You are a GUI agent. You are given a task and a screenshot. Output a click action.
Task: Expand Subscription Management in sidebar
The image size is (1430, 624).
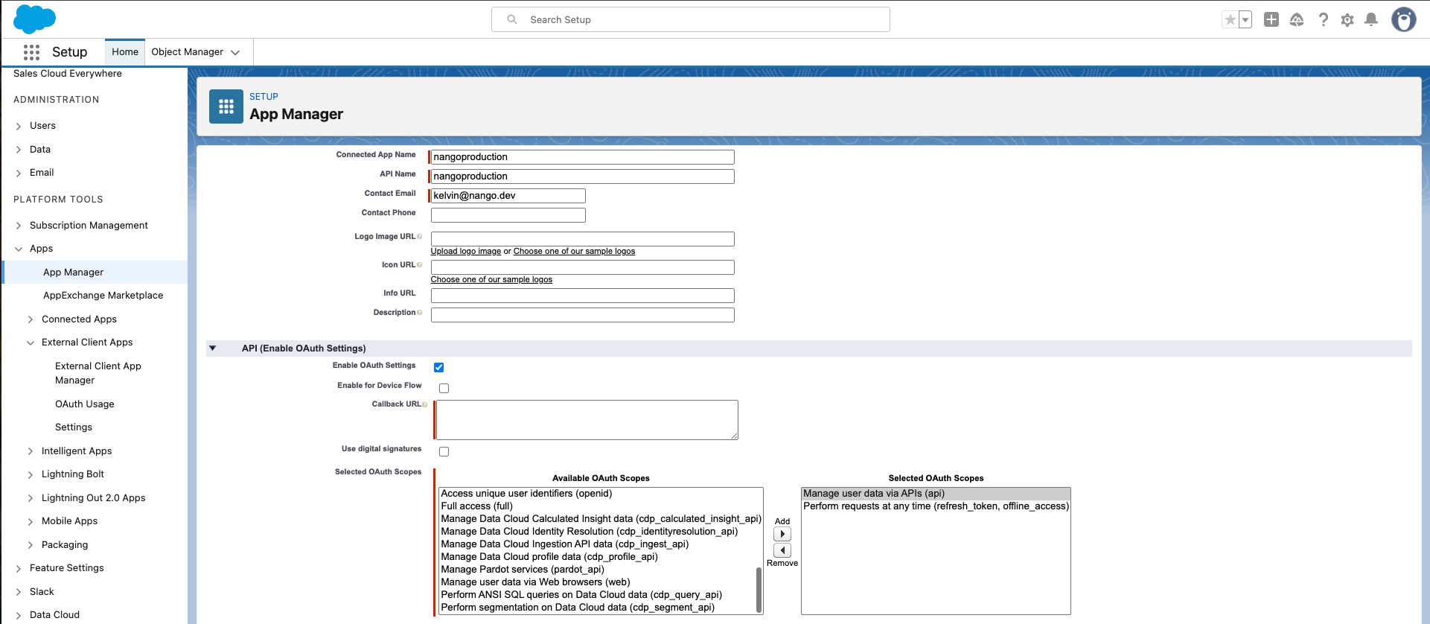point(19,226)
